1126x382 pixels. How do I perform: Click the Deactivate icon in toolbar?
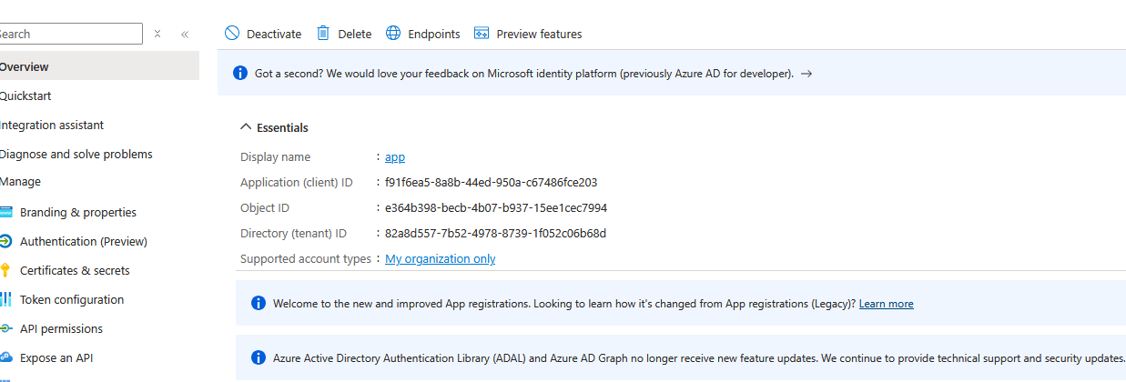pos(232,34)
